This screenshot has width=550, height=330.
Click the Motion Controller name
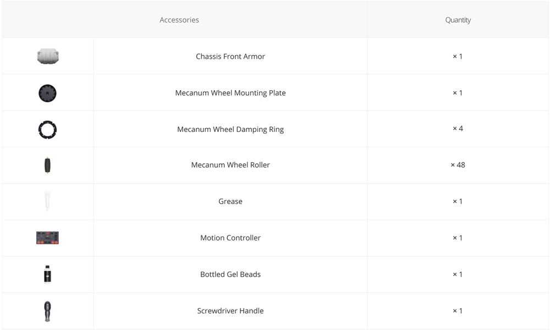click(x=230, y=238)
